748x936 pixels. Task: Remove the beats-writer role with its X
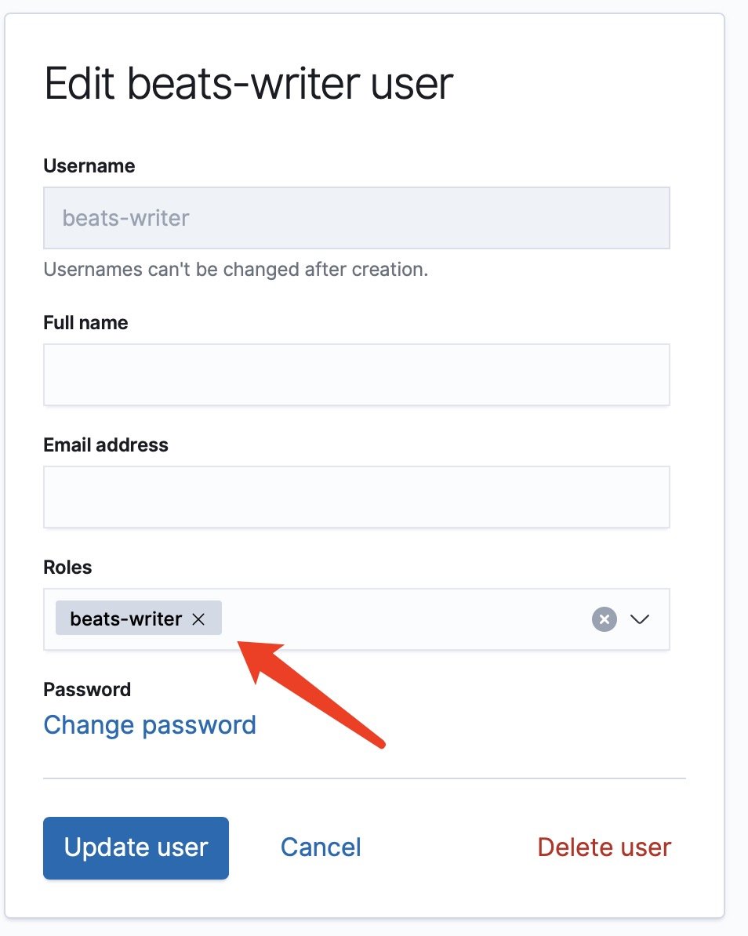click(198, 619)
